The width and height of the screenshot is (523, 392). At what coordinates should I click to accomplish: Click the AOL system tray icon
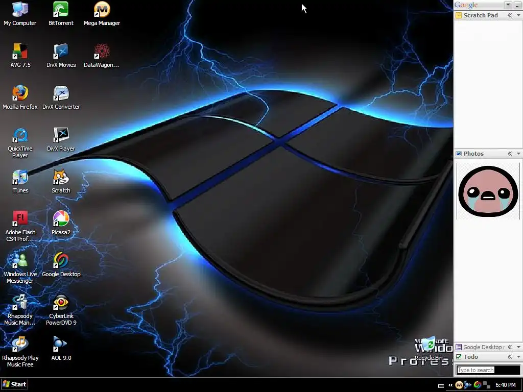click(468, 385)
